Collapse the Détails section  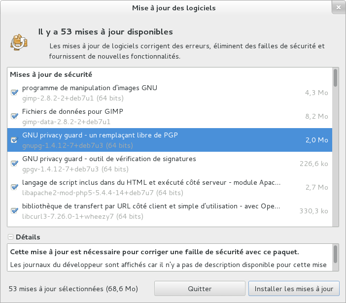(x=10, y=237)
